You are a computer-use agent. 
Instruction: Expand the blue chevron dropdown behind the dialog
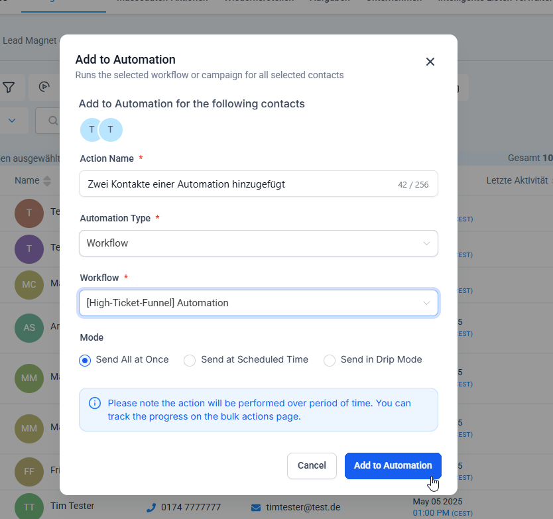[x=13, y=121]
